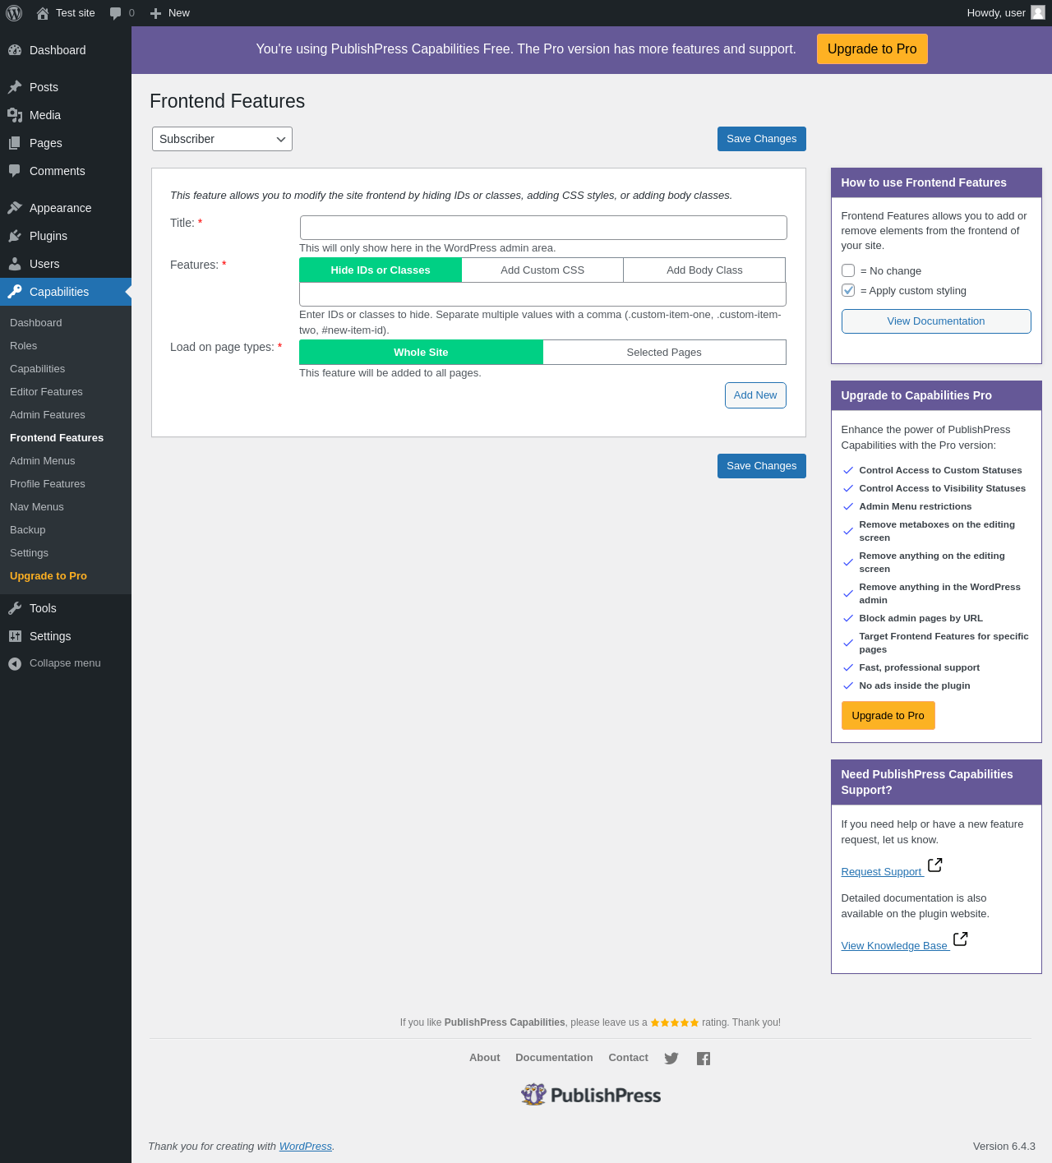This screenshot has width=1052, height=1163.
Task: Click the Comments speech bubble sidebar icon
Action: point(15,171)
